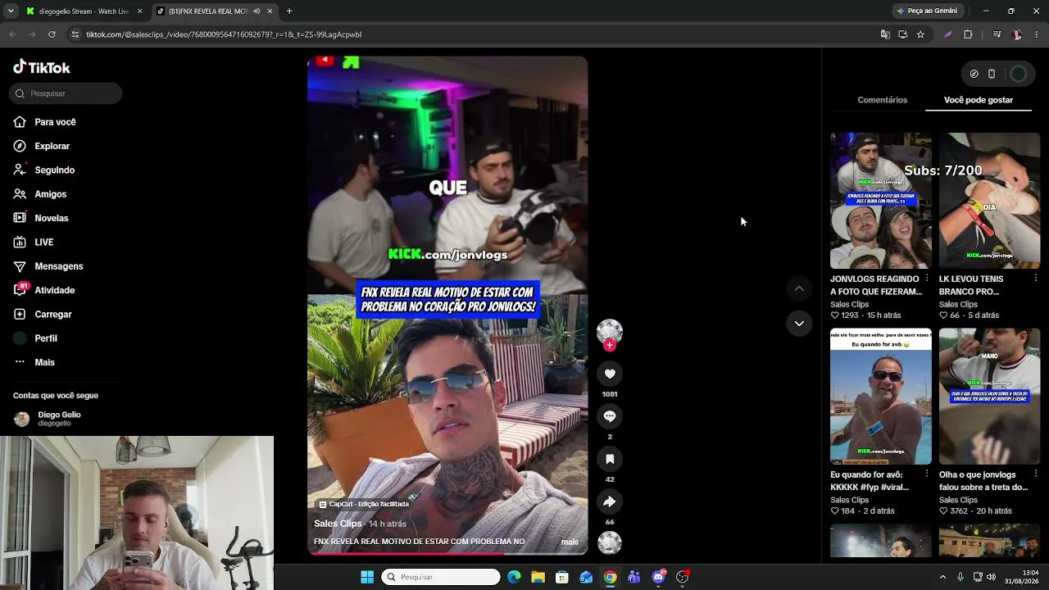Go to the Seguindo feed
This screenshot has width=1049, height=590.
44,170
